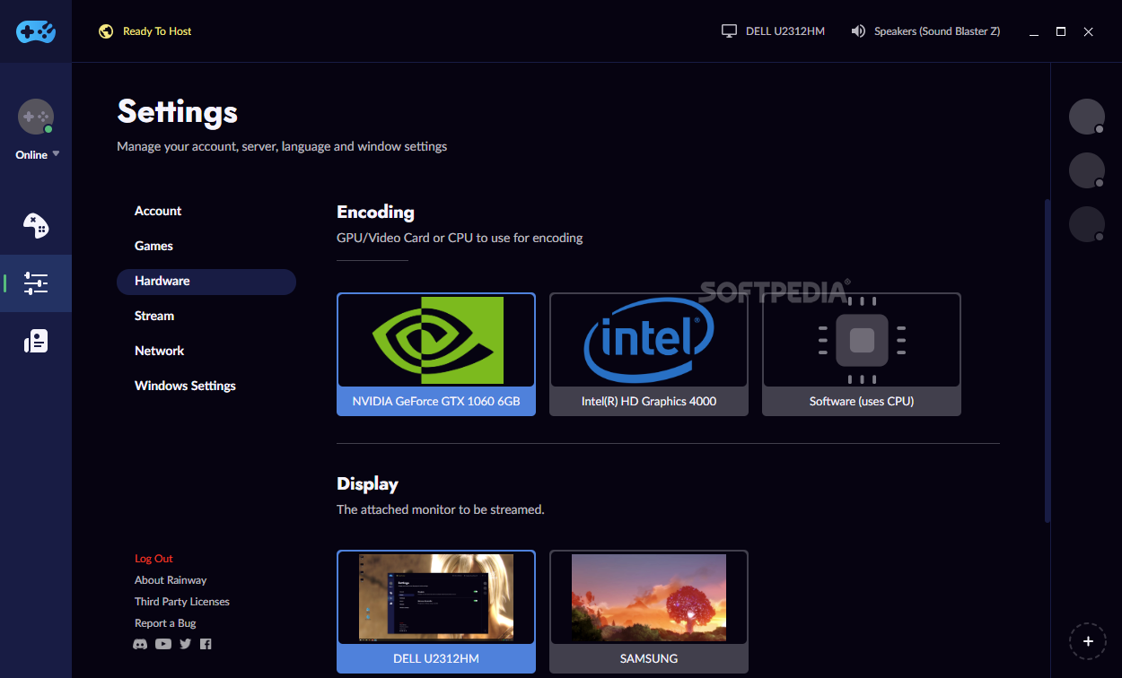Viewport: 1122px width, 678px height.
Task: Click Speakers (Sound Blaster Z) label
Action: pos(937,31)
